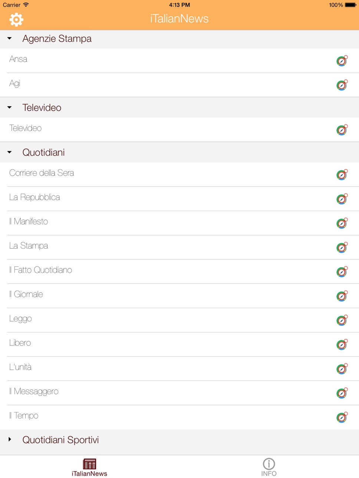Collapse the Televideo section arrow
Viewport: 359px width, 478px height.
[x=10, y=107]
